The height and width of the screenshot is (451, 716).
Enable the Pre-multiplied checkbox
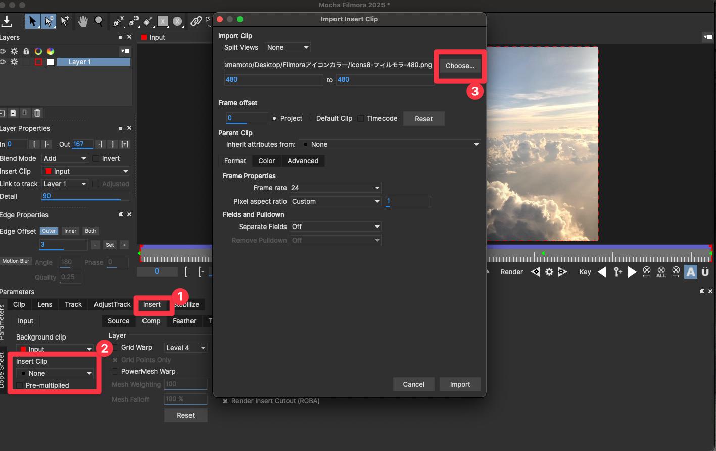(x=20, y=385)
